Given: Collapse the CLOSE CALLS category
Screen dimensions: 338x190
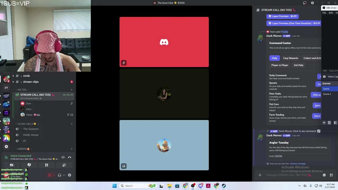Looking at the screenshot, I should (27, 124).
